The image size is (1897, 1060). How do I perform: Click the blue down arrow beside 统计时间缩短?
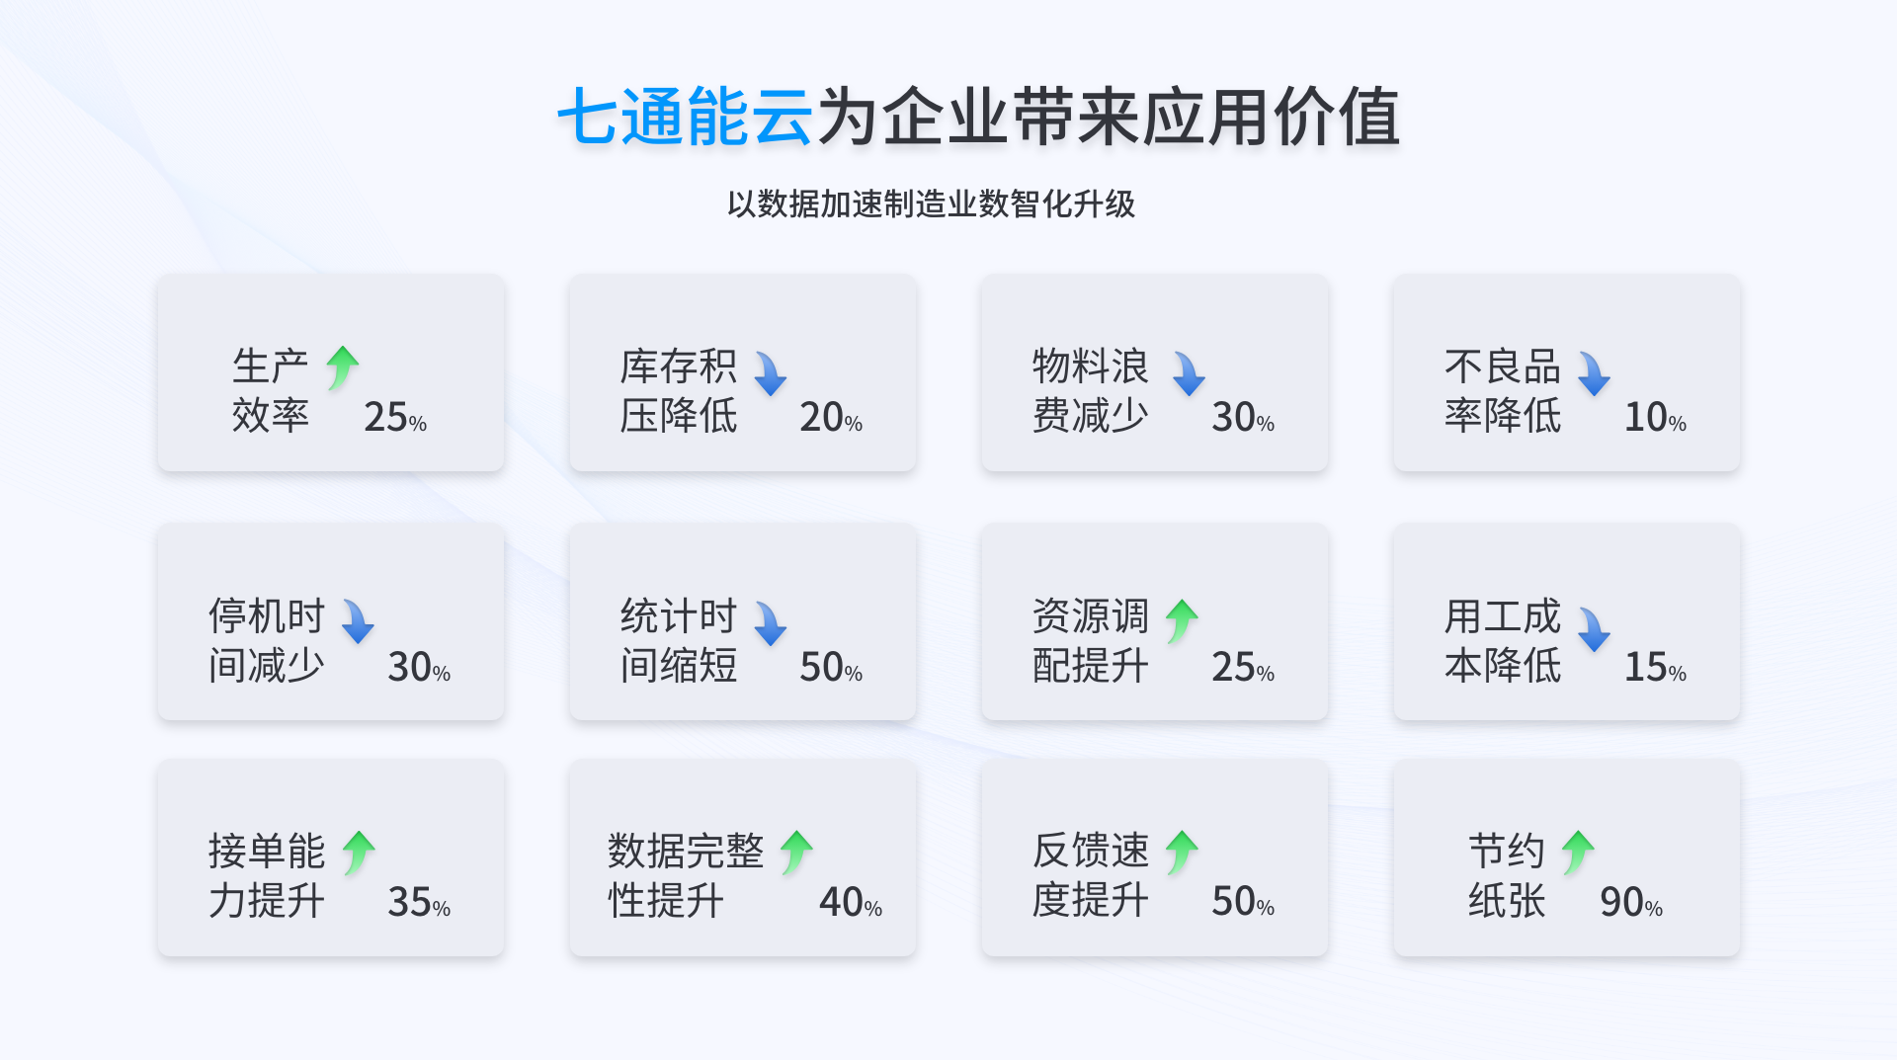point(771,623)
